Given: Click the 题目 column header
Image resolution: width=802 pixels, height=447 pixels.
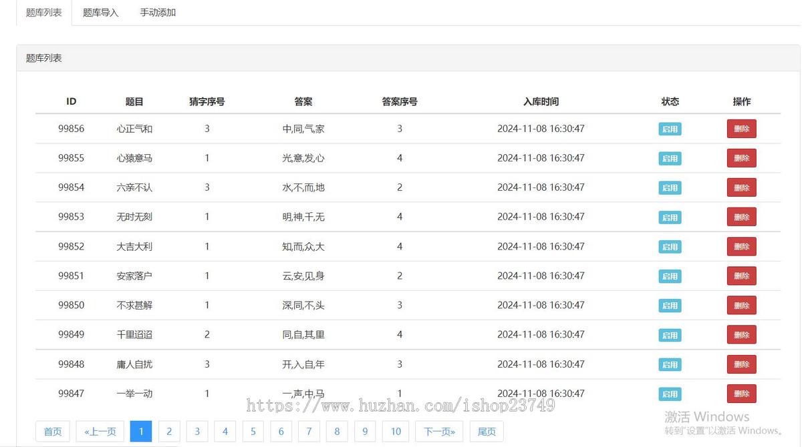Looking at the screenshot, I should (x=134, y=101).
